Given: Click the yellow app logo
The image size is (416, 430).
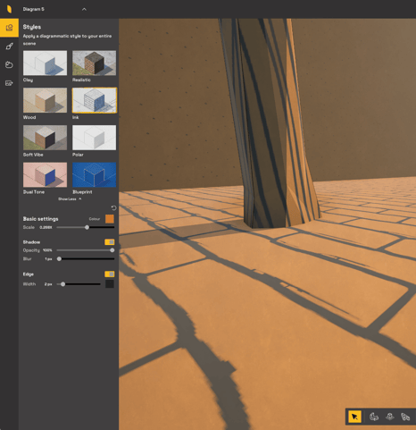Looking at the screenshot, I should click(x=9, y=9).
